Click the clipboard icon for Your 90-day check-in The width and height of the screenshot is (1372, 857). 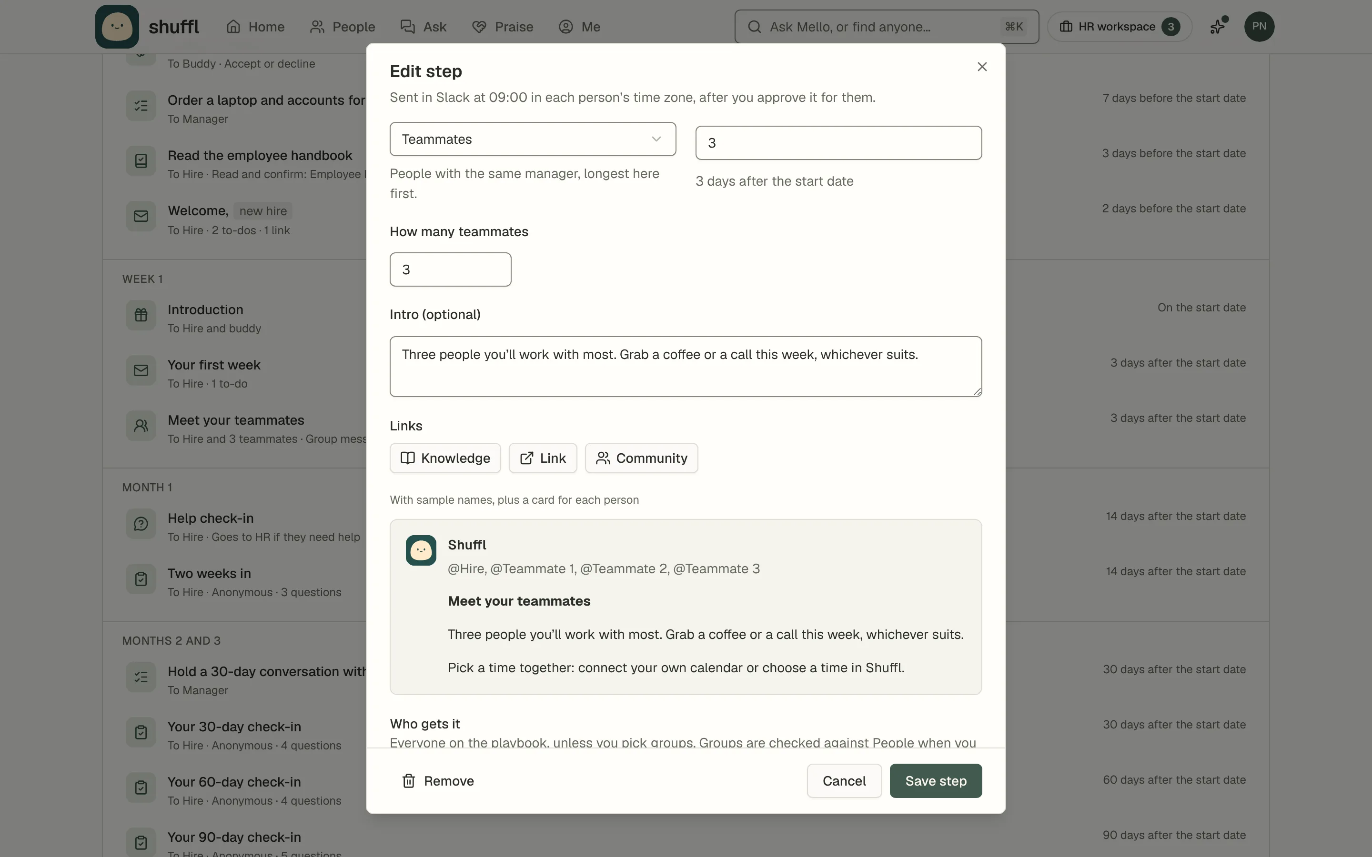pos(141,843)
